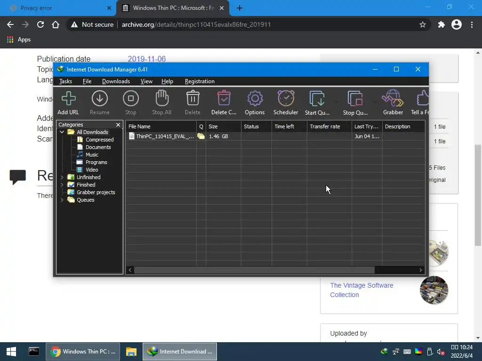Sort by Status column header
This screenshot has height=361, width=482.
tap(257, 126)
